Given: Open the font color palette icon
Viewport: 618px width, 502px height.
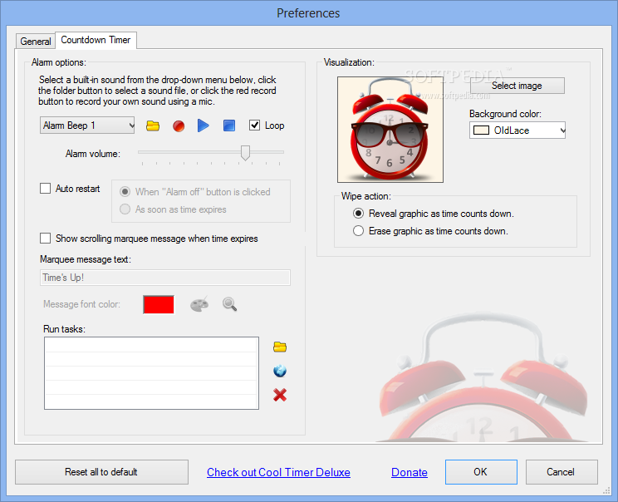Looking at the screenshot, I should tap(199, 304).
